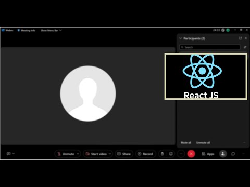Image resolution: width=250 pixels, height=187 pixels.
Task: Expand closed captions options arrow
Action: (14, 154)
